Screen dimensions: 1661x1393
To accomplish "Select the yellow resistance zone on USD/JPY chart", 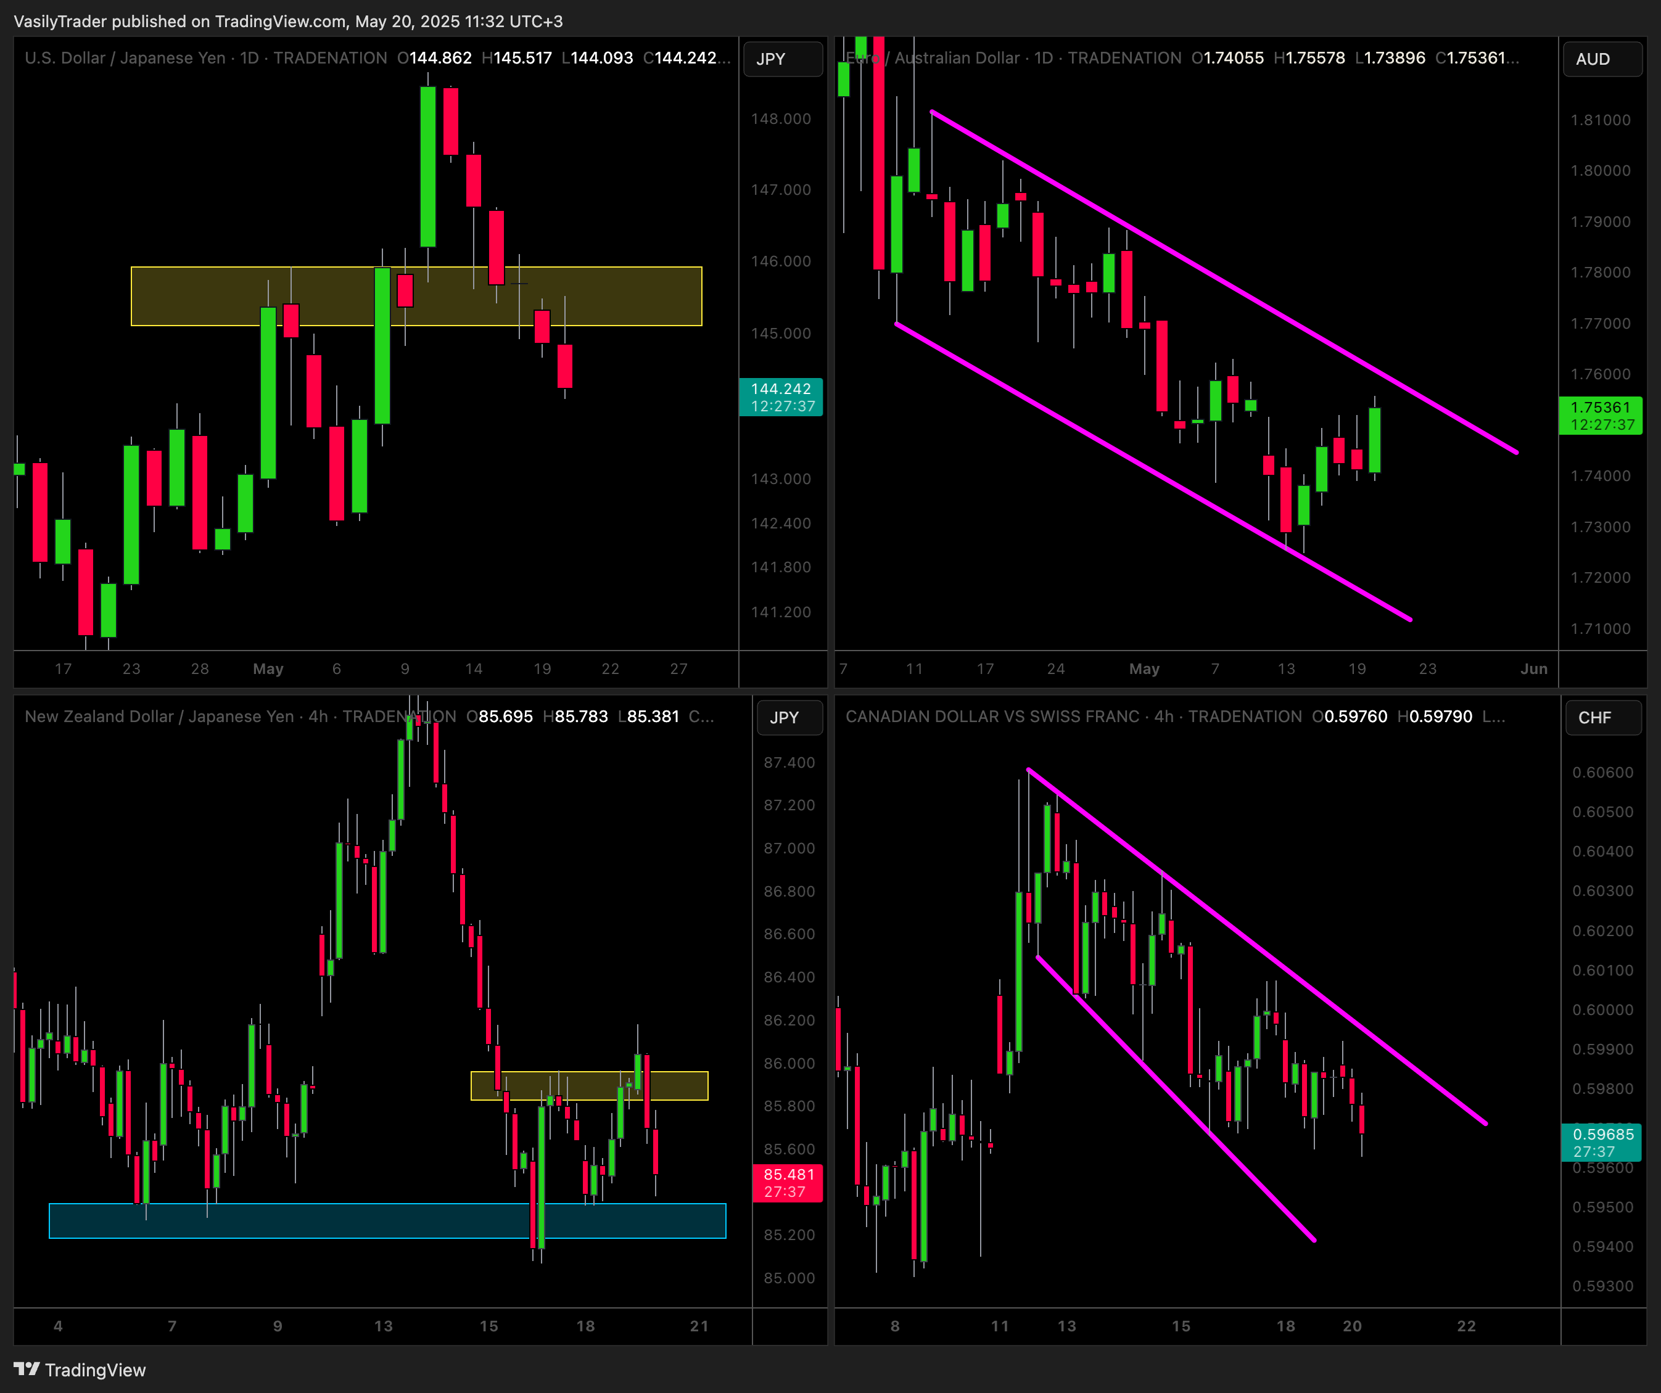I will (x=416, y=297).
